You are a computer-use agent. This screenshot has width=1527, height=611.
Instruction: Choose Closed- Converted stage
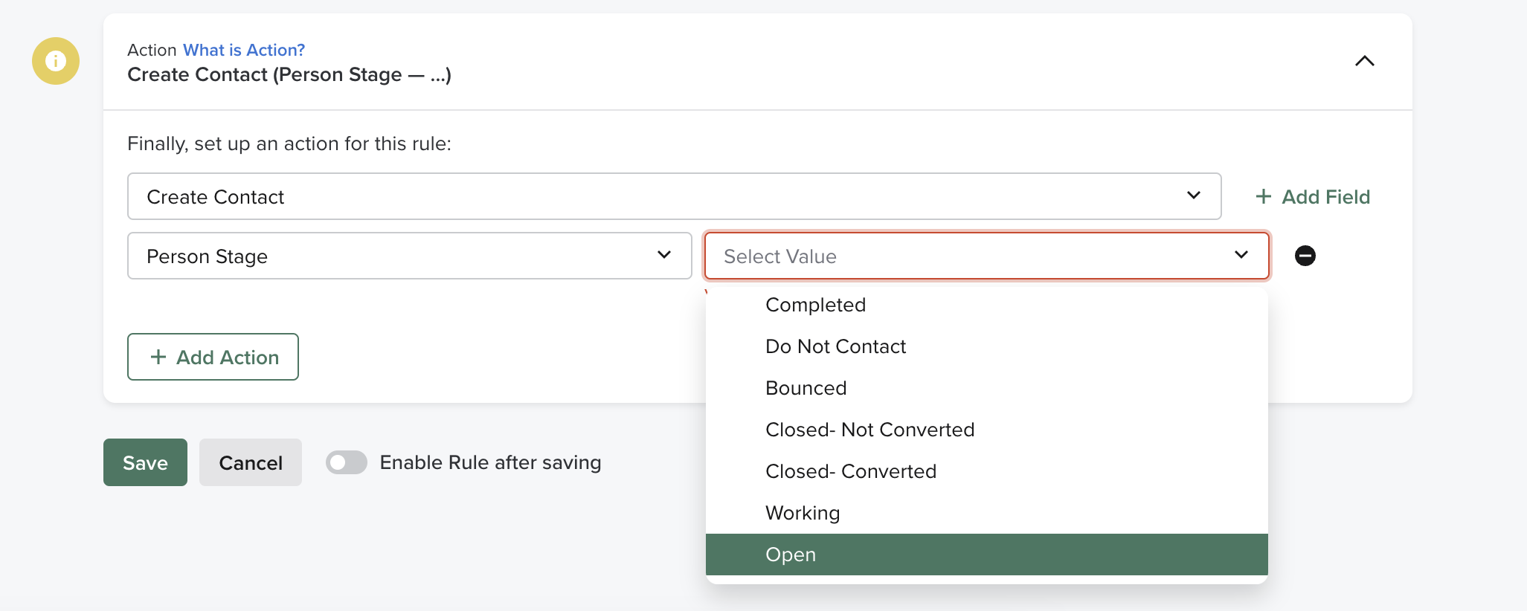tap(850, 471)
